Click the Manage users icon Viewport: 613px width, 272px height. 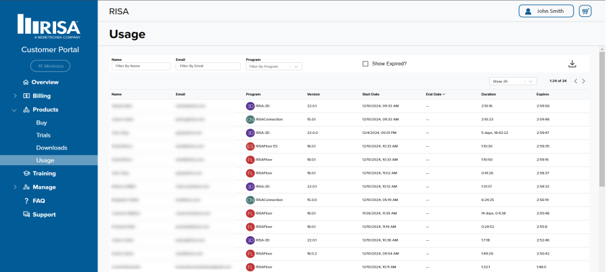click(26, 187)
